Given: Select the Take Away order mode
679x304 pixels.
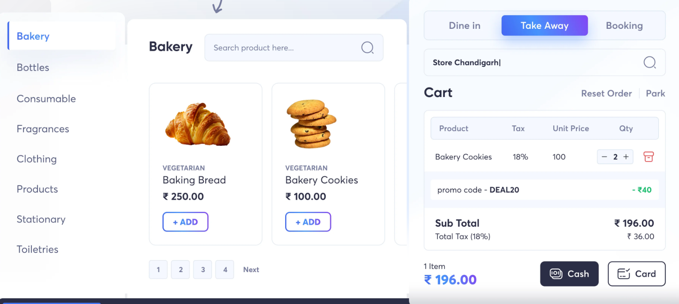Looking at the screenshot, I should 545,25.
